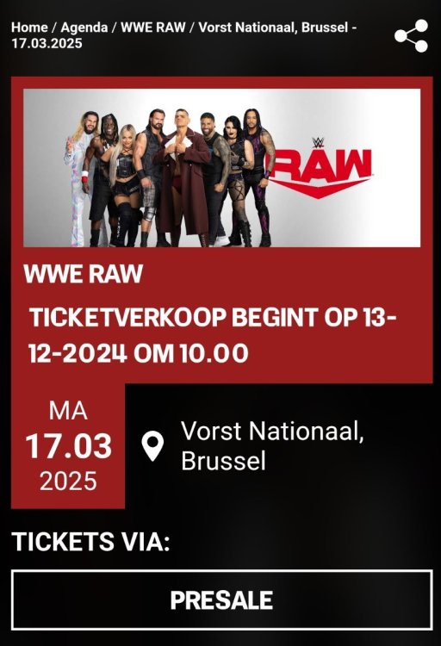441x646 pixels.
Task: Open the PRESALE ticket button
Action: point(221,599)
